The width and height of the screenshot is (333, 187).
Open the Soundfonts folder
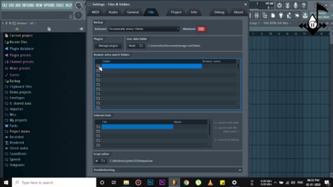click(x=18, y=154)
